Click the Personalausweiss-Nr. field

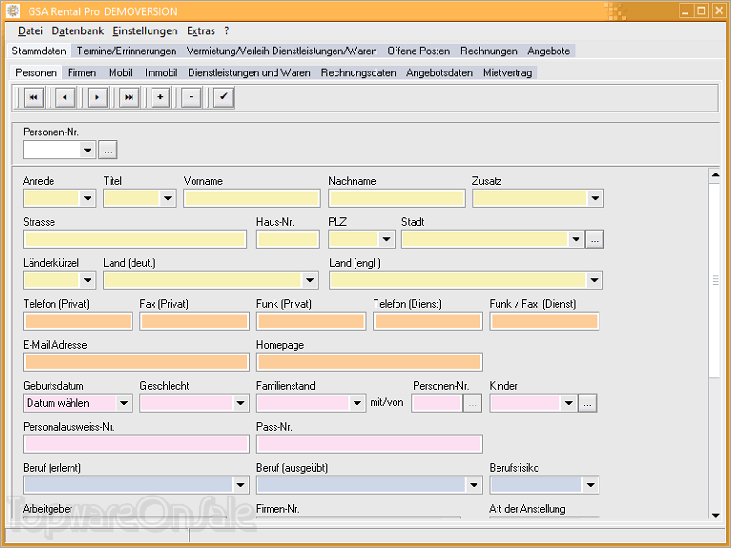pos(136,444)
